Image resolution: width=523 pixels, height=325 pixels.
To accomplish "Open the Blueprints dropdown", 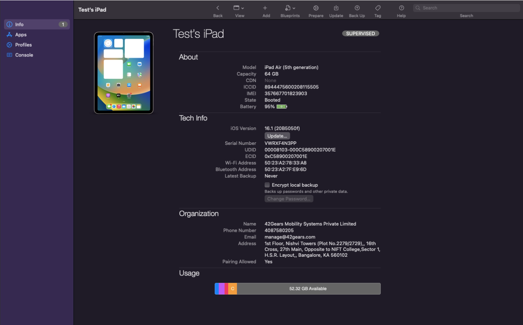I will click(x=290, y=8).
